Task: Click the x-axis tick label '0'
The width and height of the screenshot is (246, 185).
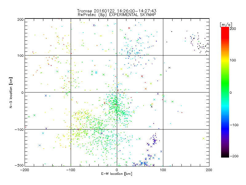Action: pyautogui.click(x=117, y=170)
